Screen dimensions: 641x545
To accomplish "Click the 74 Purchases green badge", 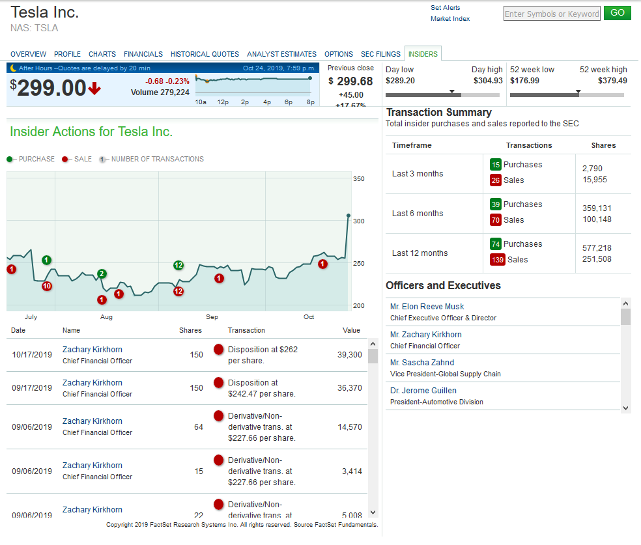I will [x=496, y=244].
